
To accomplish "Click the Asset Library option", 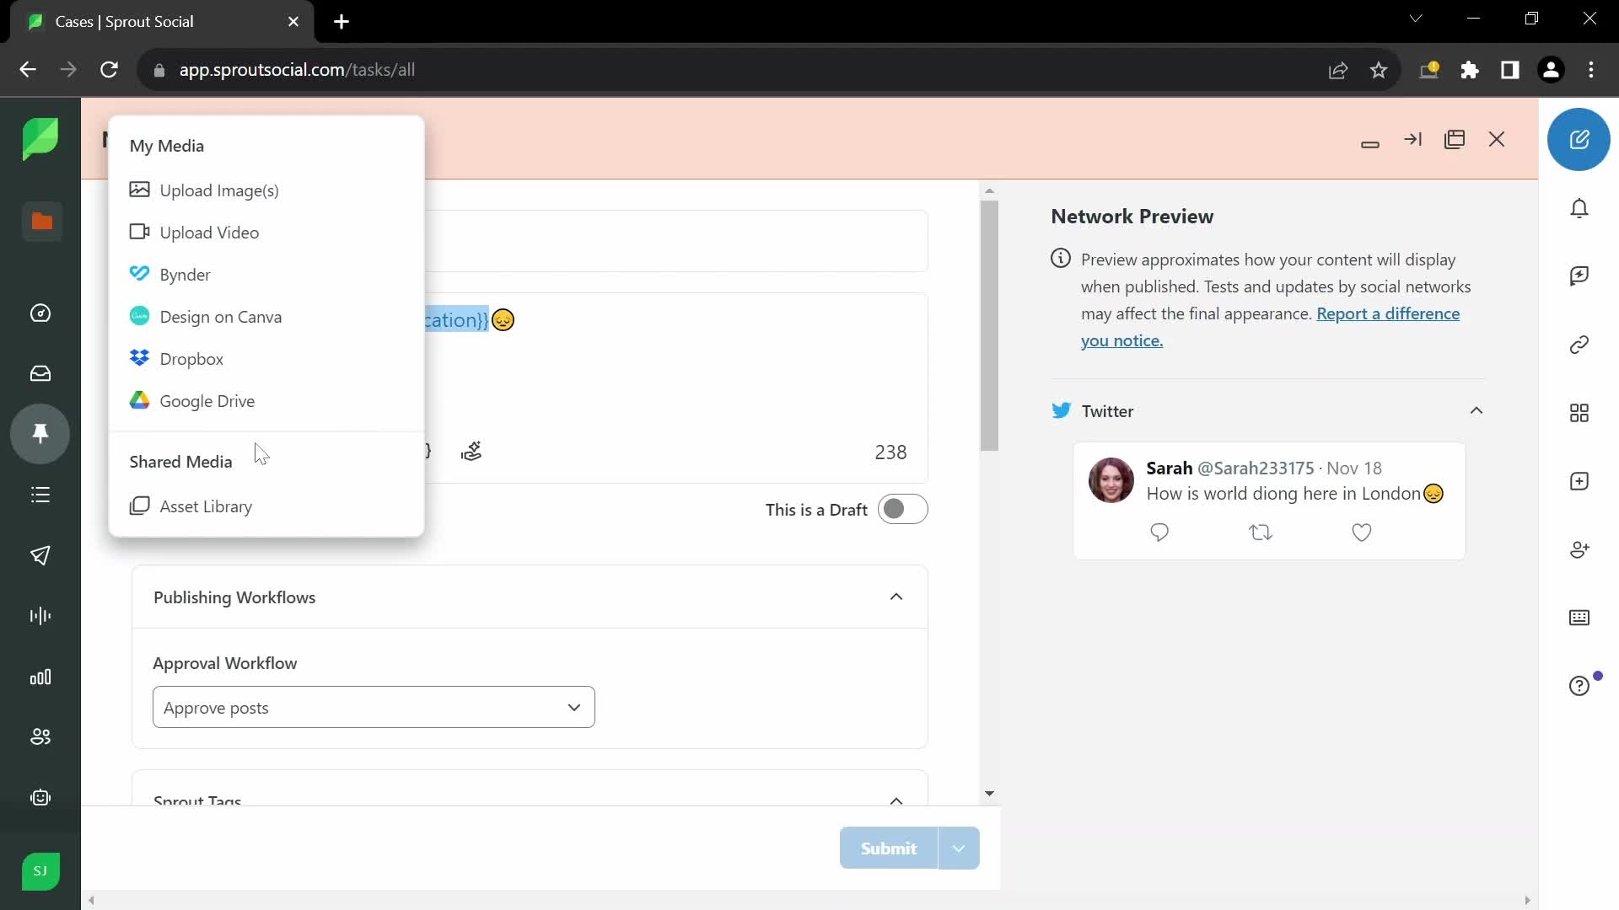I will coord(206,506).
